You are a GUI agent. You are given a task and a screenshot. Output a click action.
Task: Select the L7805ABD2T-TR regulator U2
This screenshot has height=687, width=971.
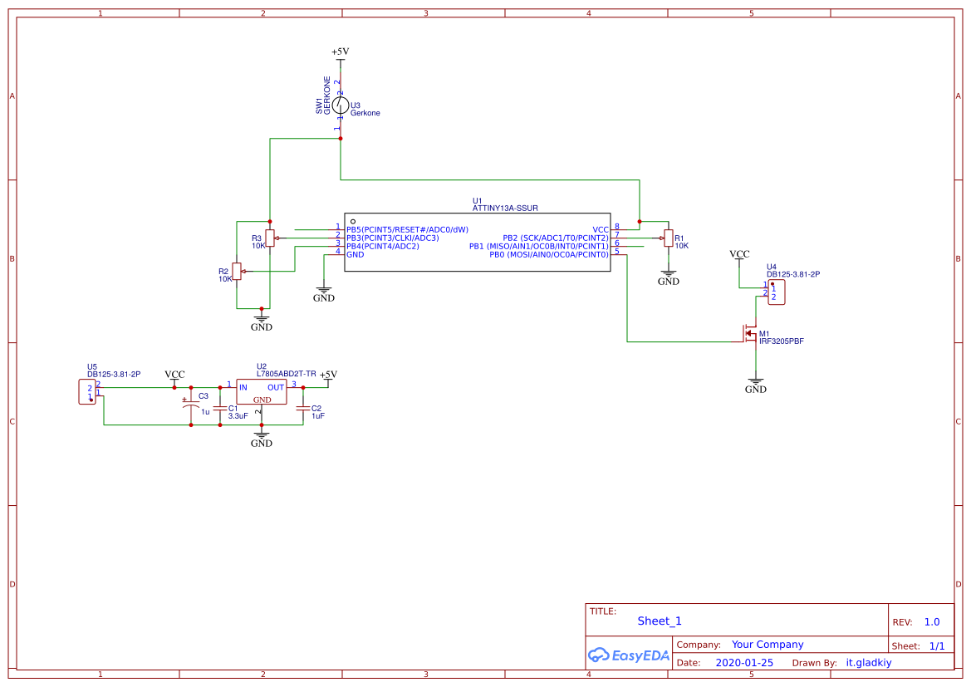(260, 392)
